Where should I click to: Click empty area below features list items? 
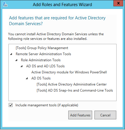[x=63, y=97]
